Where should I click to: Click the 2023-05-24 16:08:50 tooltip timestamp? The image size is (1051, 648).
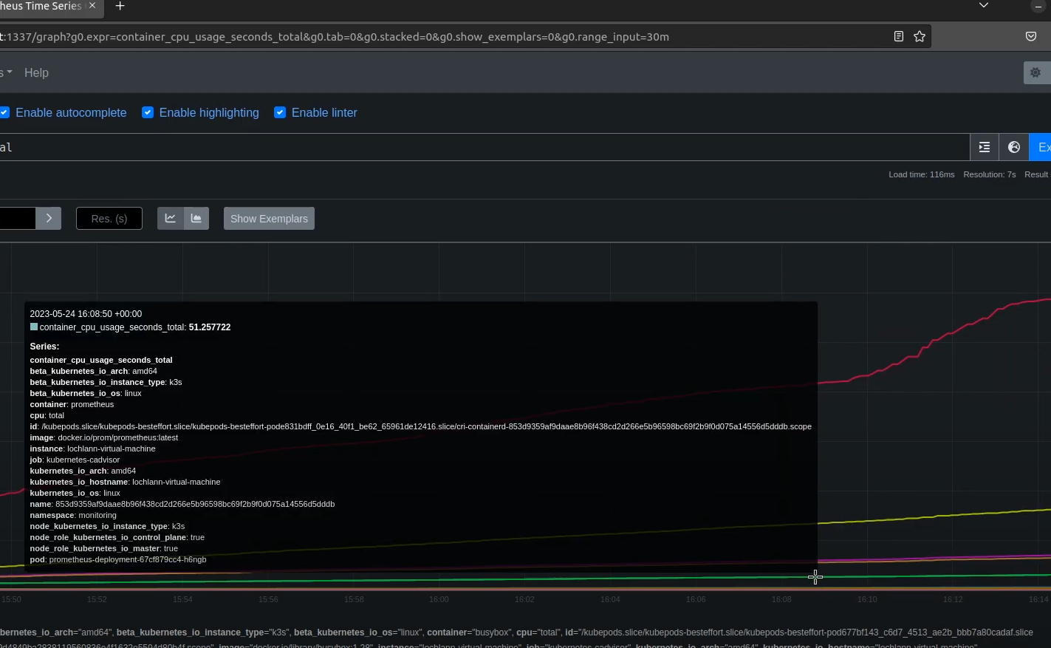tap(86, 314)
